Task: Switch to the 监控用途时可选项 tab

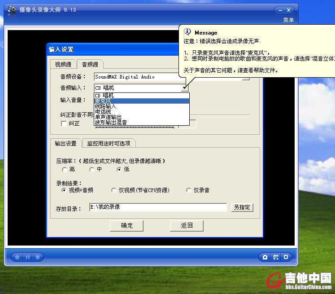Action: pyautogui.click(x=109, y=143)
